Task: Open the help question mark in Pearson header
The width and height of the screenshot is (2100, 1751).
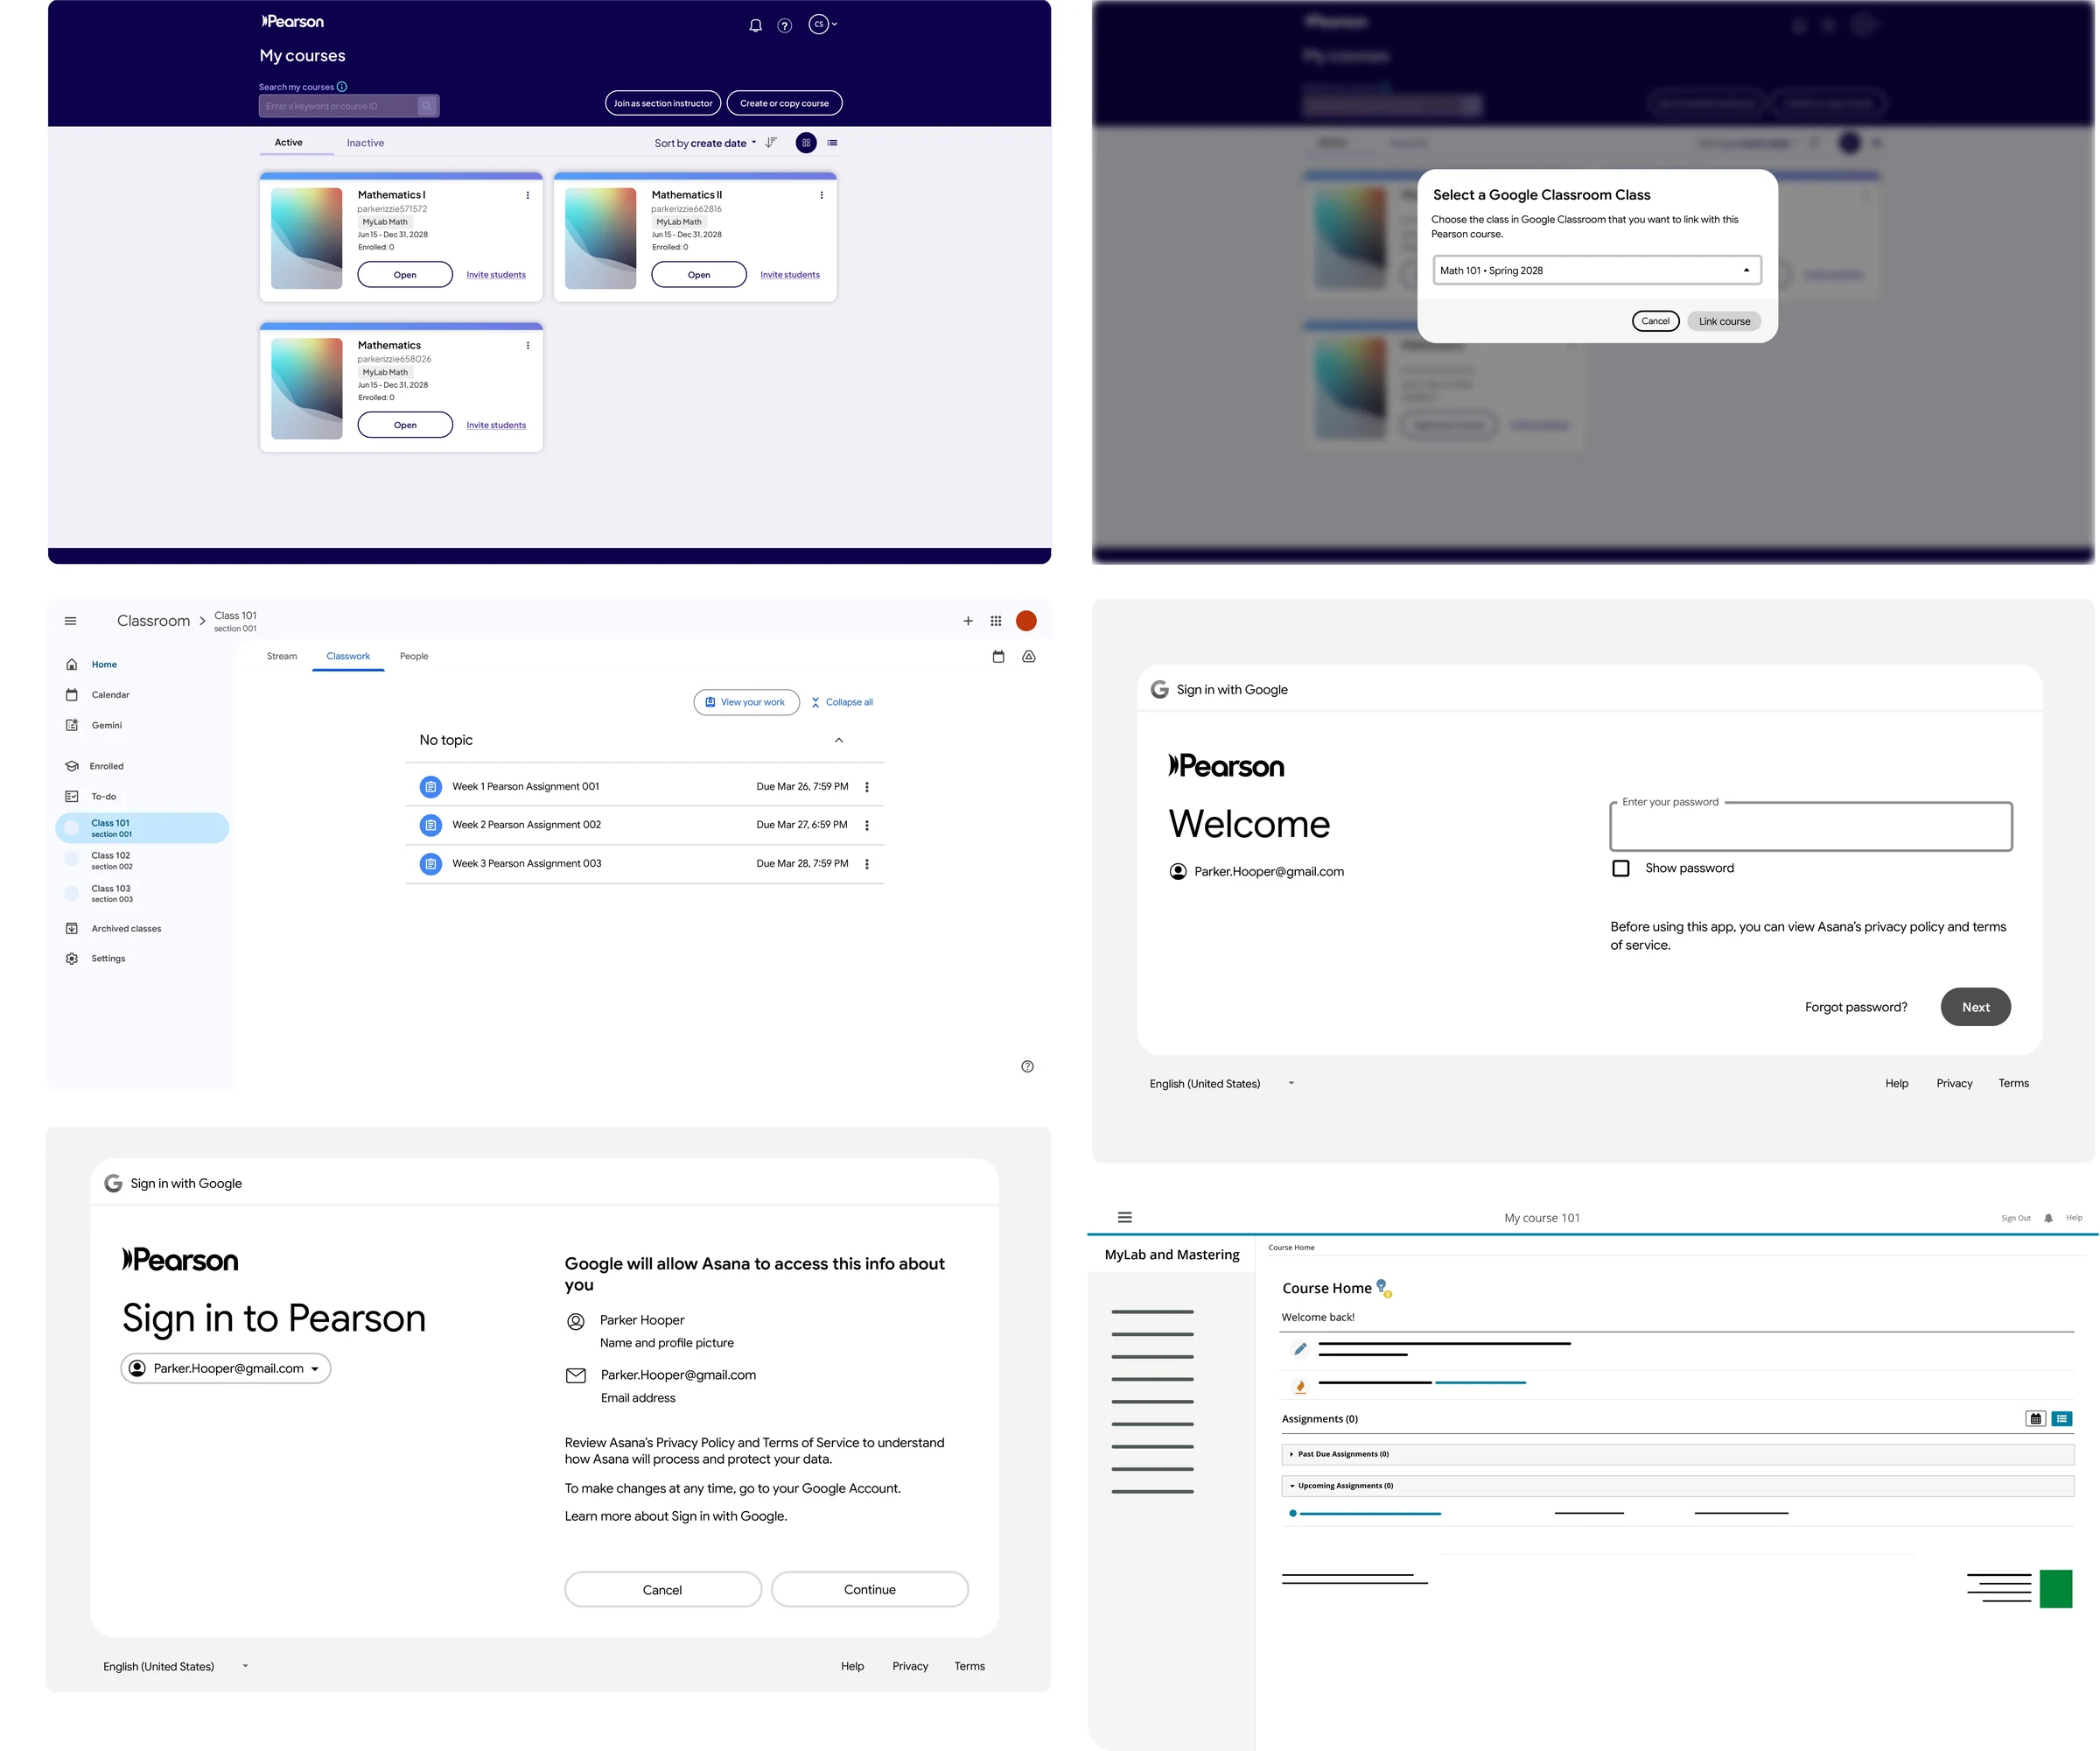Action: click(x=785, y=25)
